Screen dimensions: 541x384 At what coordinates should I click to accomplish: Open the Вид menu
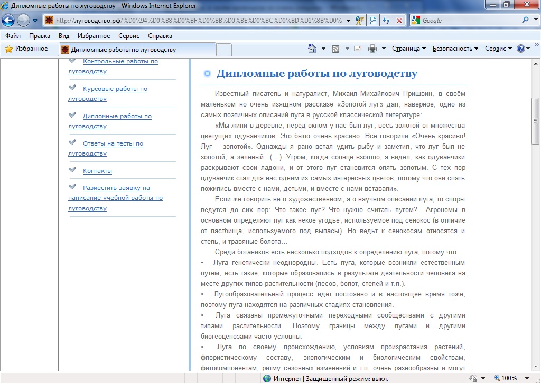pos(64,36)
